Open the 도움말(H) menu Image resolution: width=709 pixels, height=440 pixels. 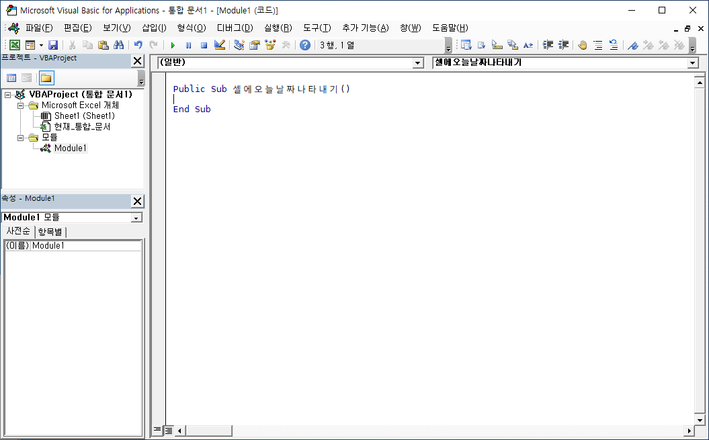[x=450, y=28]
